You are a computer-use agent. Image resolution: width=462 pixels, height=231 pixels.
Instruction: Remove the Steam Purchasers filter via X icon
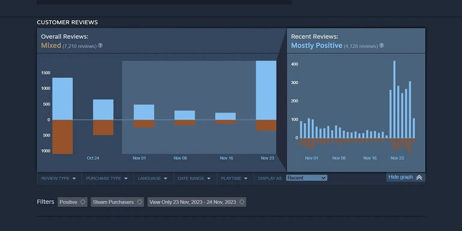coord(139,202)
